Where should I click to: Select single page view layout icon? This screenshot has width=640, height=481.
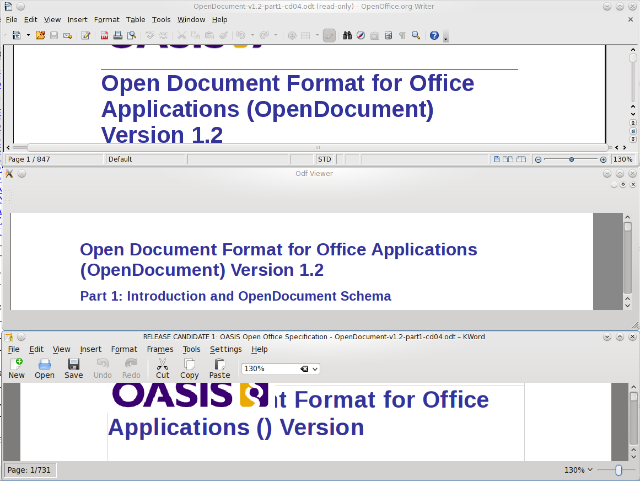(x=497, y=159)
